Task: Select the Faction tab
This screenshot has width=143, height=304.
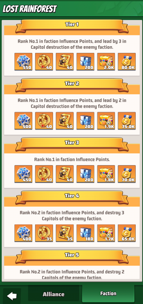Action: [x=108, y=293]
